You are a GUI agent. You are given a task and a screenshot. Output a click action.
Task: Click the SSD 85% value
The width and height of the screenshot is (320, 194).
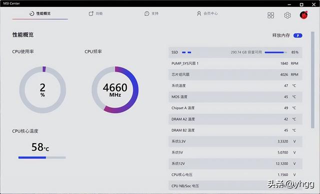295,52
